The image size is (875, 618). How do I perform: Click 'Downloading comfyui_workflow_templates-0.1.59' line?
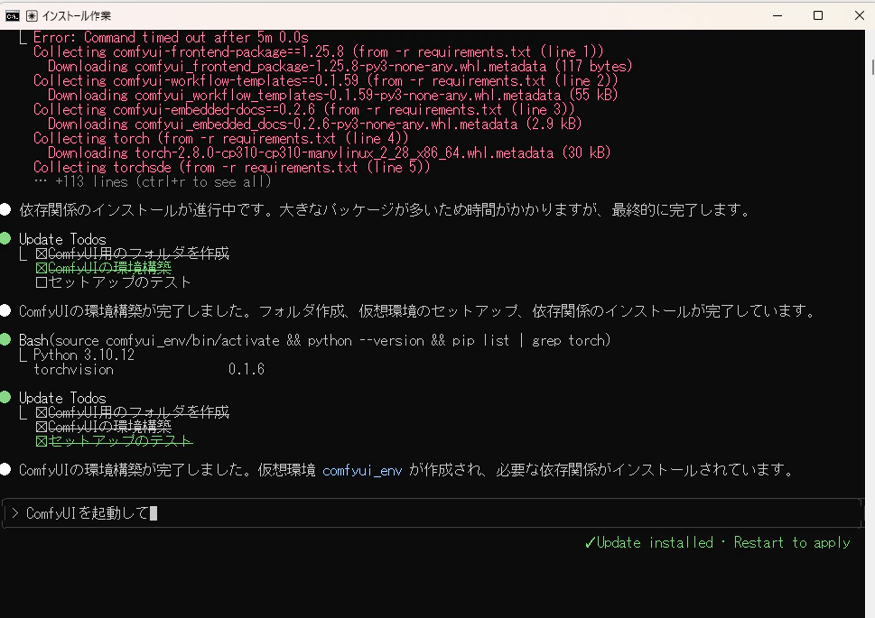[x=332, y=96]
